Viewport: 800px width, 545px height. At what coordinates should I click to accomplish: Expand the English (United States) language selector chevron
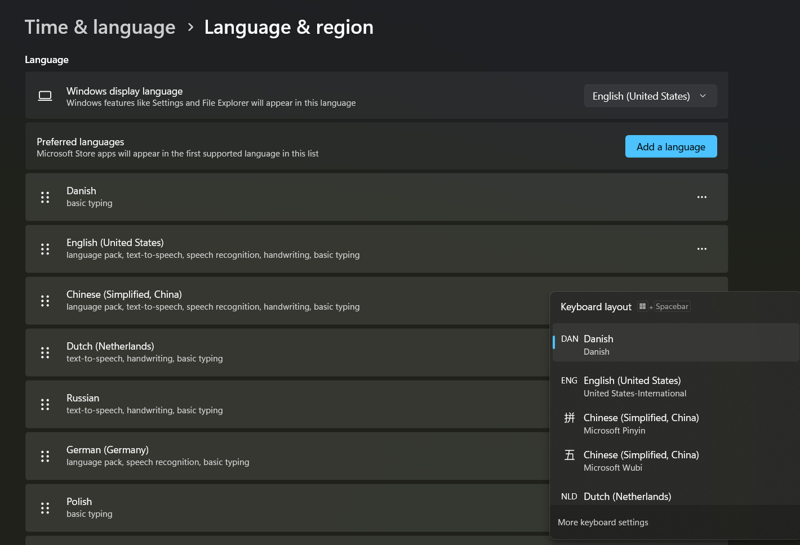[703, 96]
